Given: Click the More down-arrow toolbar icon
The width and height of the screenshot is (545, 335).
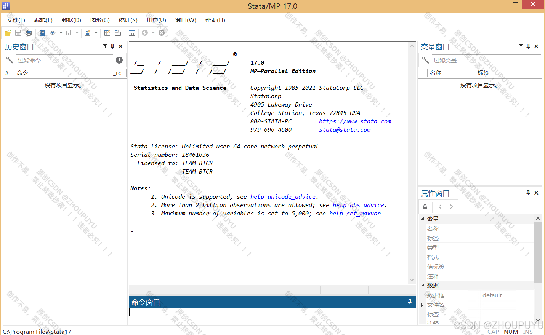Looking at the screenshot, I should click(x=145, y=33).
